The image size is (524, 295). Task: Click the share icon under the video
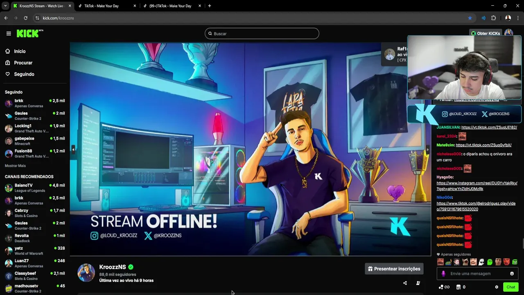(405, 283)
